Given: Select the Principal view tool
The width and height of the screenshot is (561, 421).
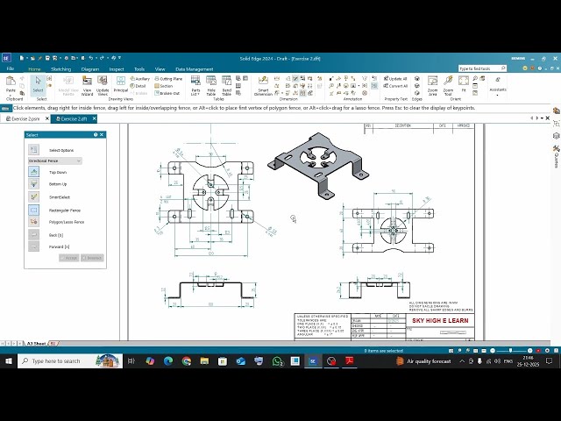Looking at the screenshot, I should [121, 84].
